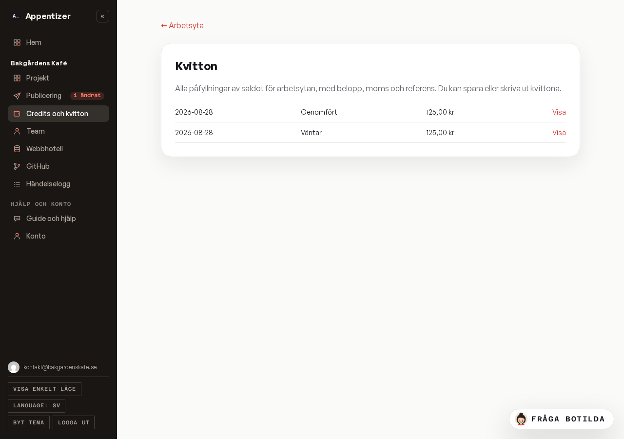Click the kontakt@bakgardenskafe.se email

coord(60,367)
